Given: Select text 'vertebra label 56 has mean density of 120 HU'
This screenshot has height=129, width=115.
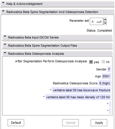Looking at the screenshot, I should (x=78, y=97).
